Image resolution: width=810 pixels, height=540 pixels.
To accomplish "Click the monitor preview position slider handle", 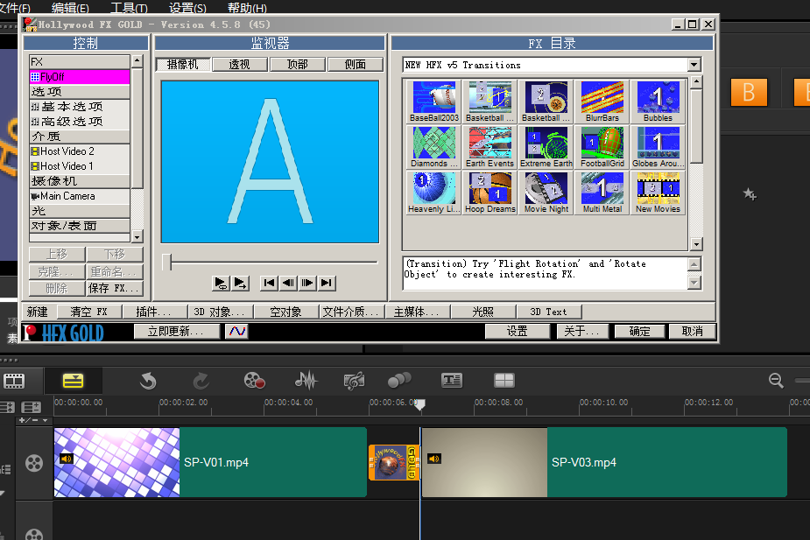I will (166, 263).
